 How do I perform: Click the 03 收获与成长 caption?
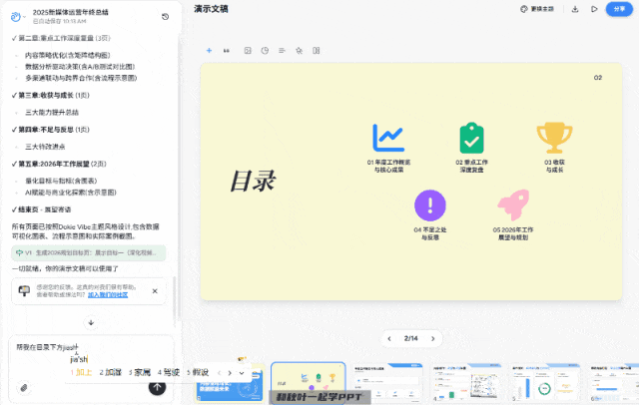[554, 166]
